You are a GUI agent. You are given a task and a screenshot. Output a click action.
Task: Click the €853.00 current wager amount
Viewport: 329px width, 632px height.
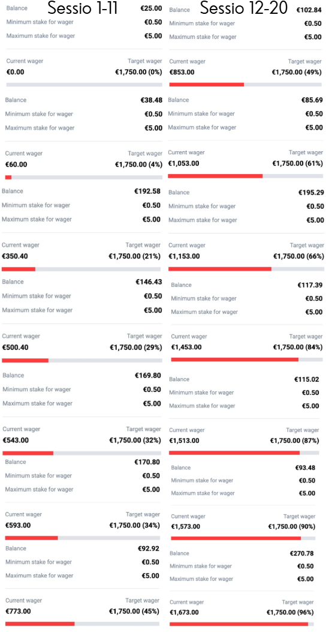[182, 72]
